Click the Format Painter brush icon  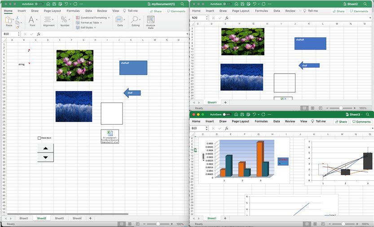18,27
